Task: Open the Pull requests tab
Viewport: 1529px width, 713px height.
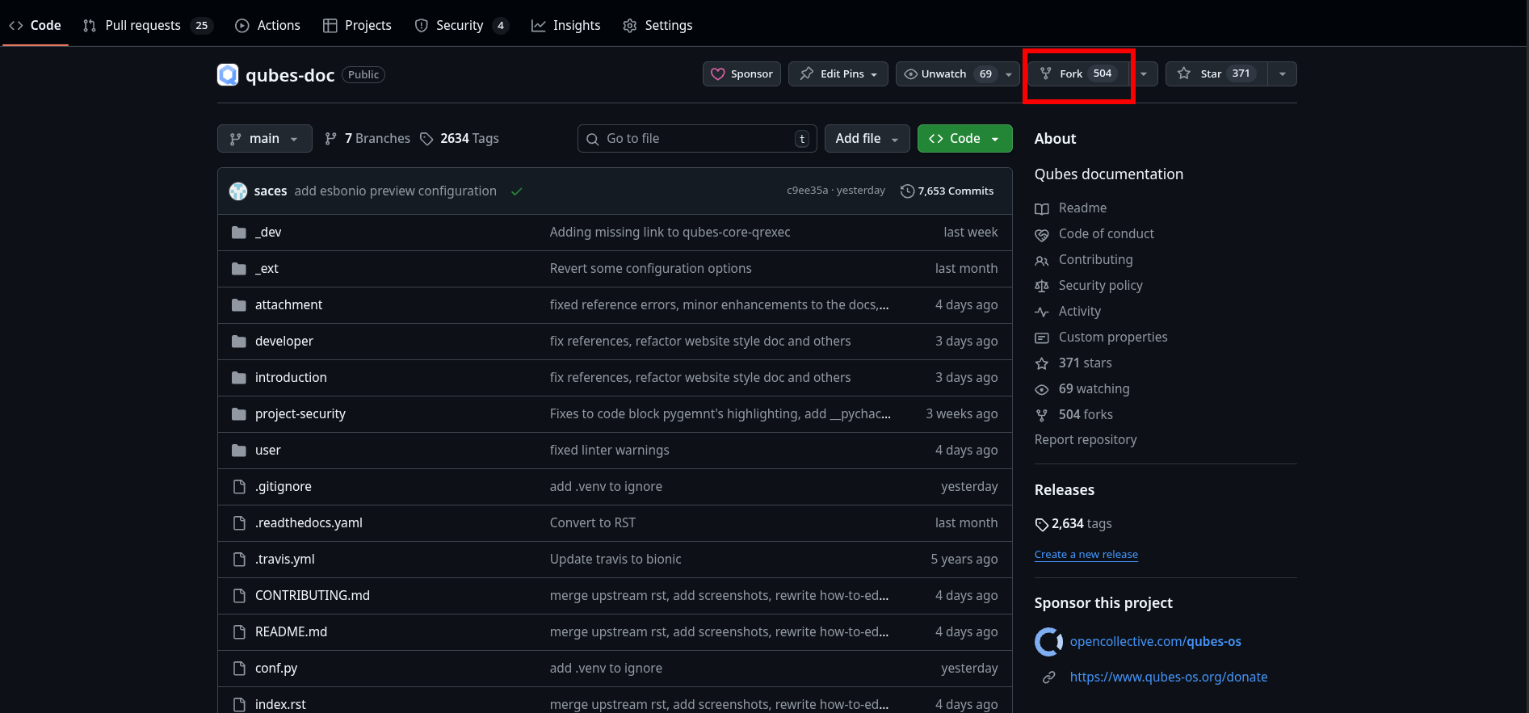Action: (147, 25)
